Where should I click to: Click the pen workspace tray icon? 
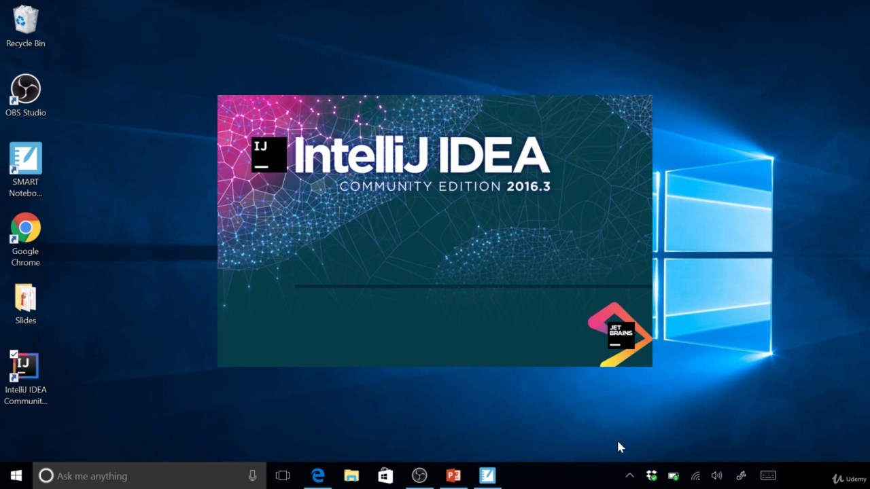(741, 475)
